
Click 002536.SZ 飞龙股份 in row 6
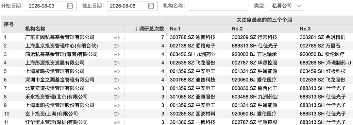[x=322, y=80]
